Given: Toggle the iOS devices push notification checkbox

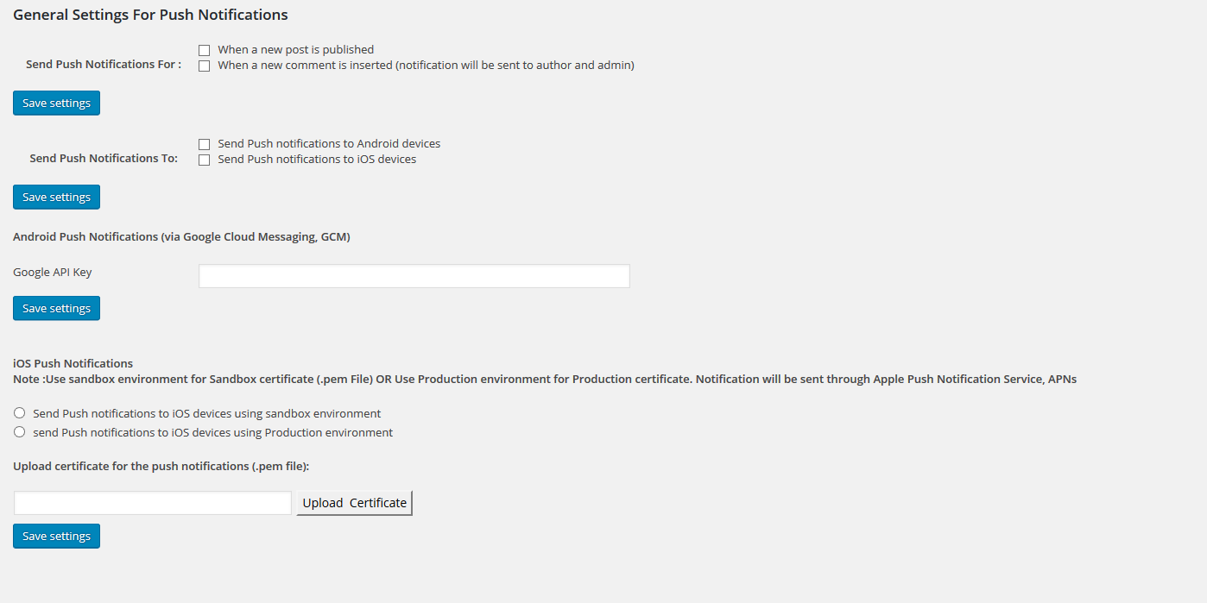Looking at the screenshot, I should [x=205, y=160].
